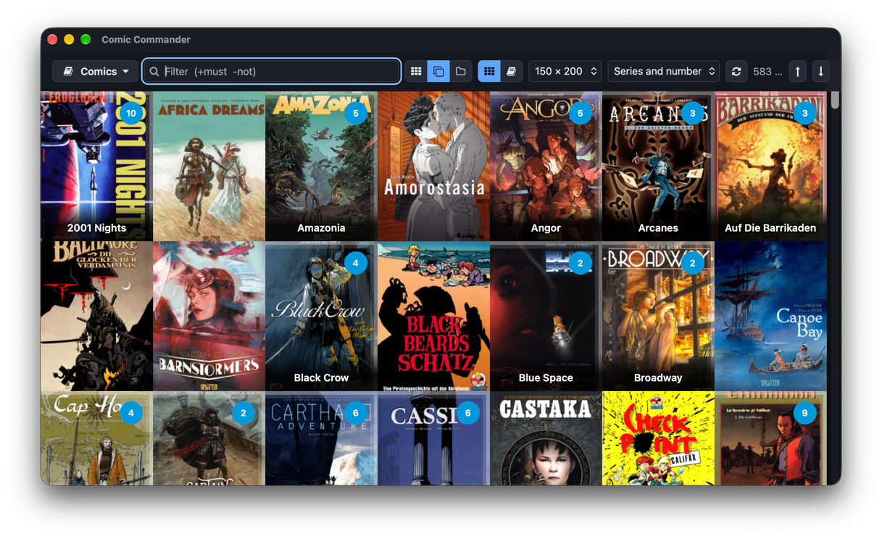Open the Check Point Califax cover
Screen dimensions: 882x539
[x=658, y=438]
